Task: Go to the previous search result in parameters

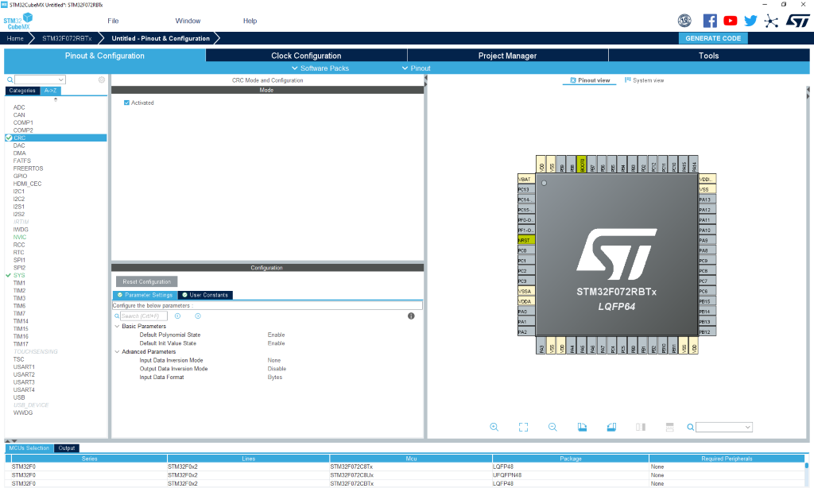Action: (177, 316)
